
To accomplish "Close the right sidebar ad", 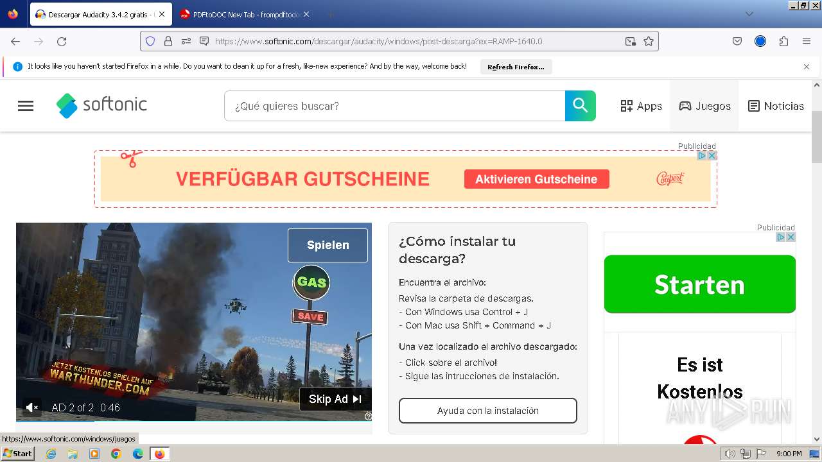I will tap(791, 237).
